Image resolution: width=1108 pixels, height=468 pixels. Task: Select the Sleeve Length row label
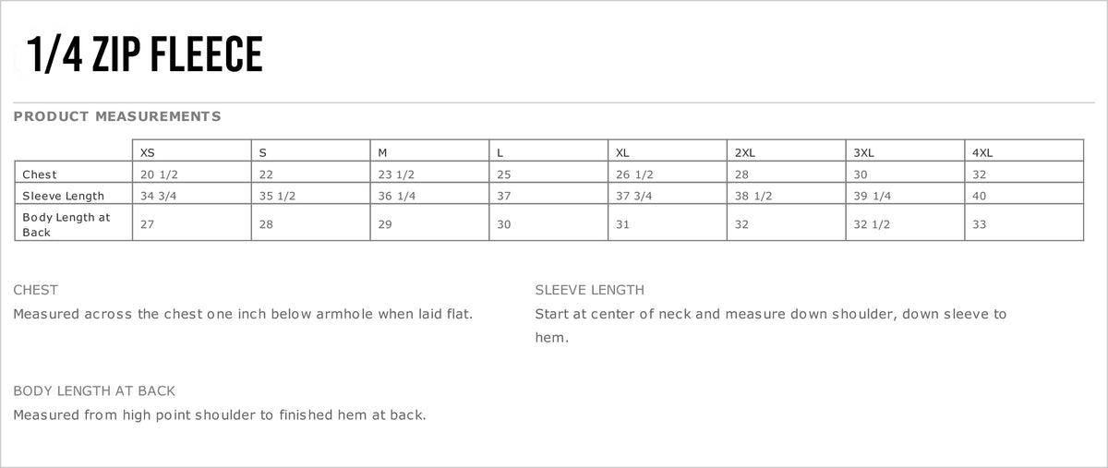64,196
